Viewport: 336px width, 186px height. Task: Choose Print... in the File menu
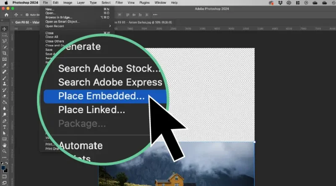pos(50,144)
